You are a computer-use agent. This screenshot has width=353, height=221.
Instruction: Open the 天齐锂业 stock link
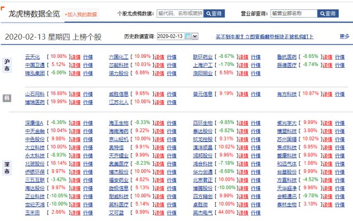pyautogui.click(x=119, y=156)
